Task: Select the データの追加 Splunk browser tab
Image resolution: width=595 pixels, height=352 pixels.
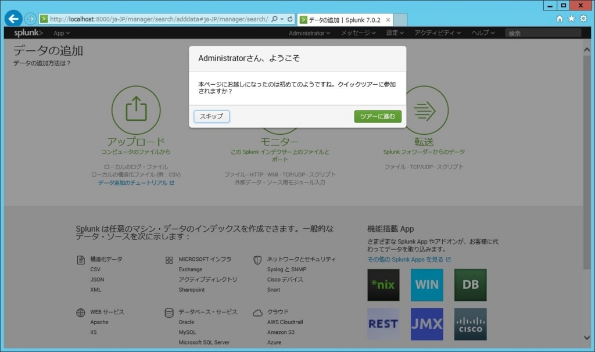Action: 342,19
